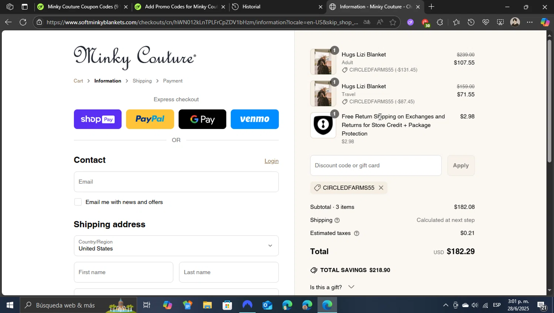Open notifications center with badge 21
Image resolution: width=554 pixels, height=313 pixels.
click(542, 306)
